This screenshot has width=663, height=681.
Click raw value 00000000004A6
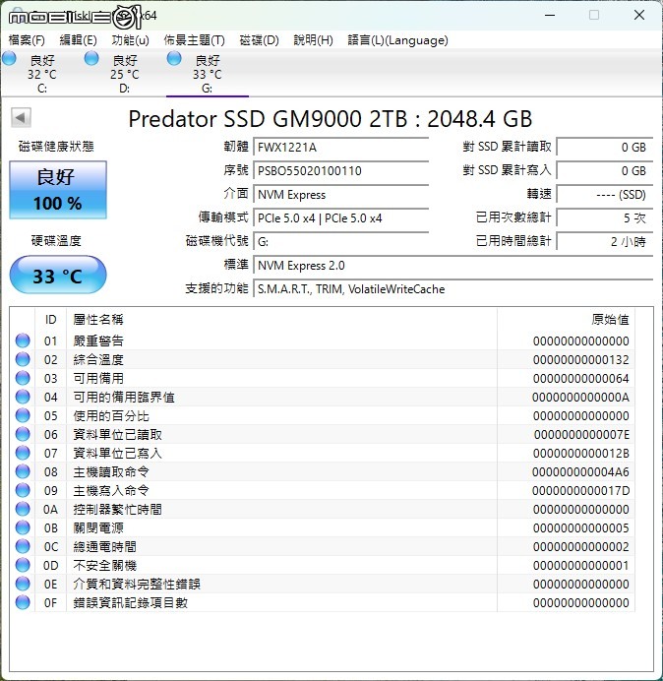[x=580, y=471]
